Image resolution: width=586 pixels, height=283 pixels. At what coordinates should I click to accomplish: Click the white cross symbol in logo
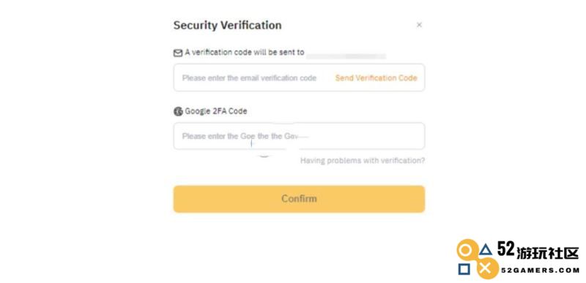[486, 268]
